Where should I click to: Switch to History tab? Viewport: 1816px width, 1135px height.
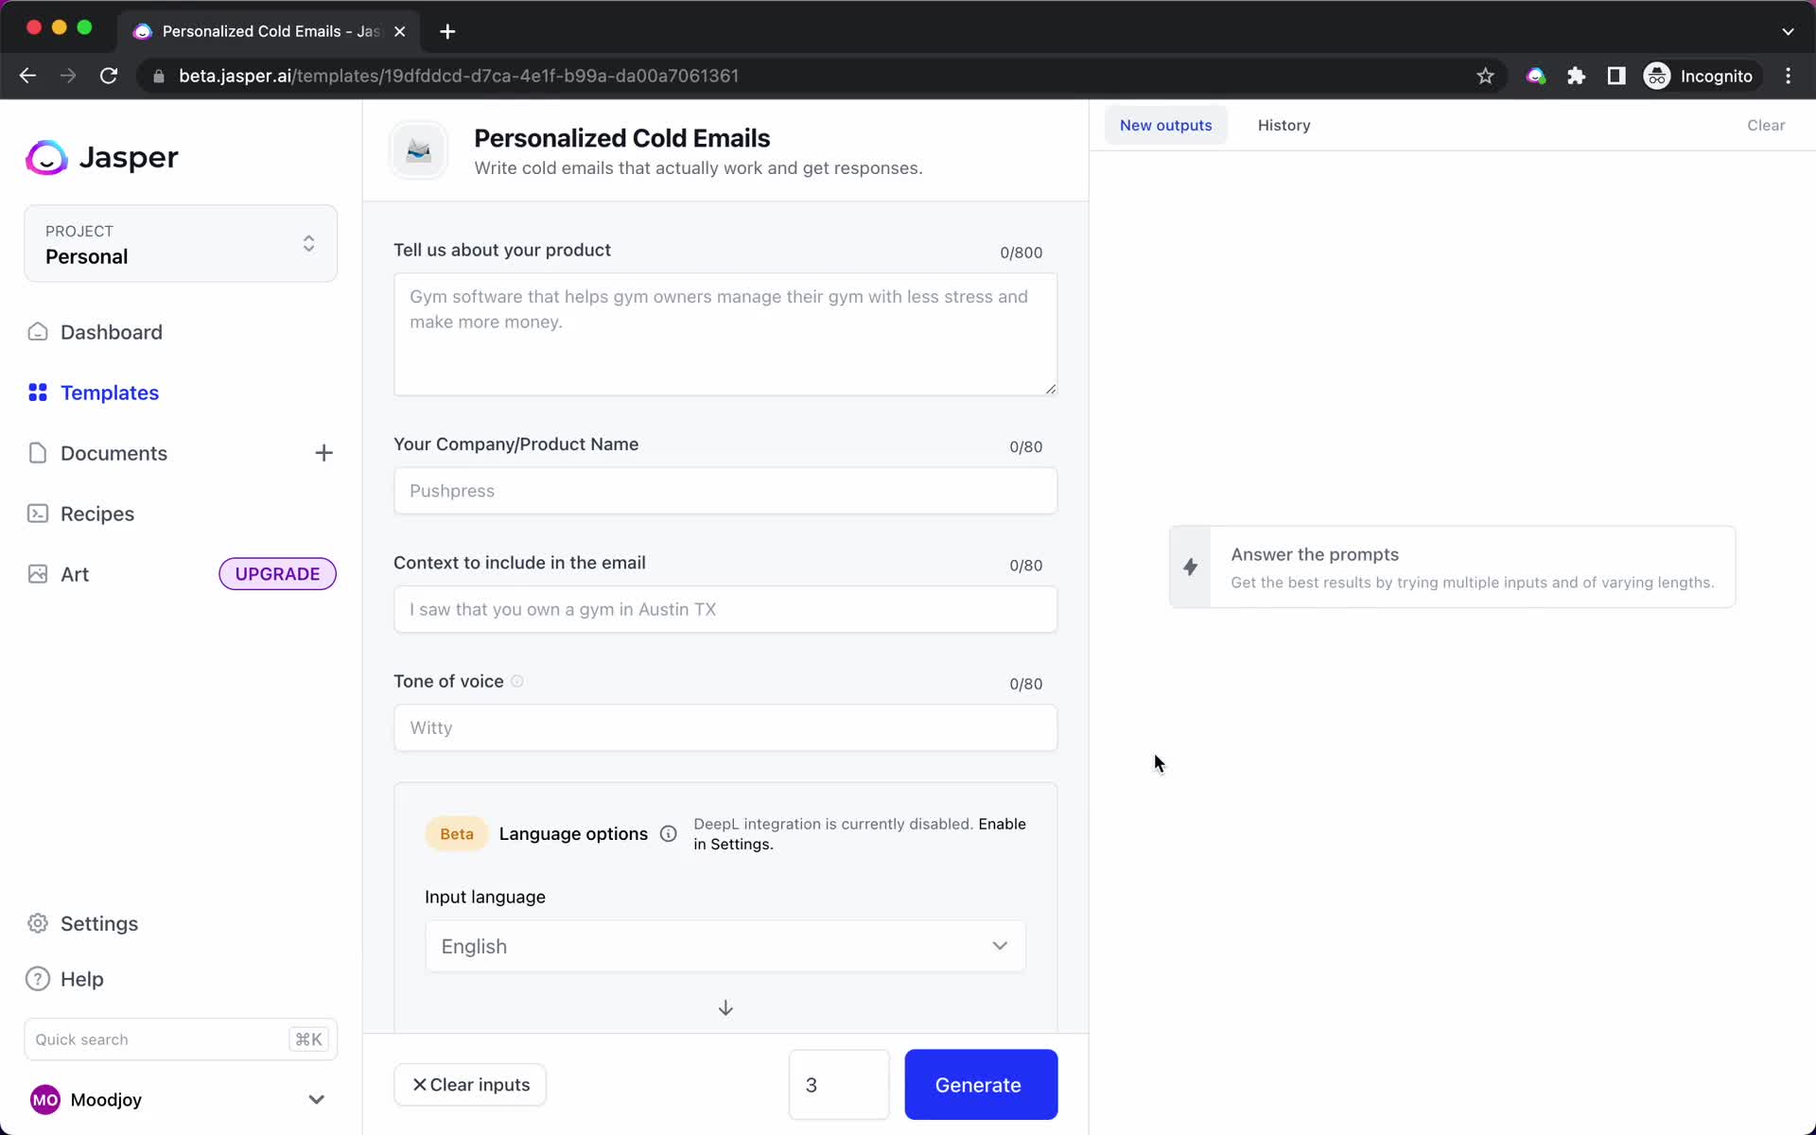coord(1283,124)
